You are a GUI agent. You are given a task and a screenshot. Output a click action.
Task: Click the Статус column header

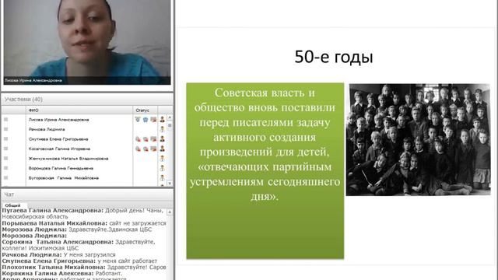pyautogui.click(x=146, y=110)
